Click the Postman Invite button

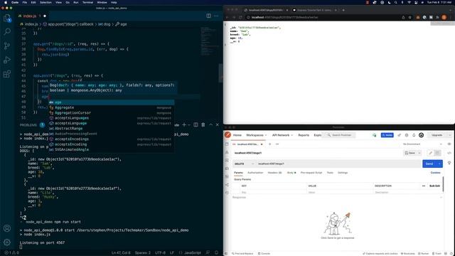(387, 135)
